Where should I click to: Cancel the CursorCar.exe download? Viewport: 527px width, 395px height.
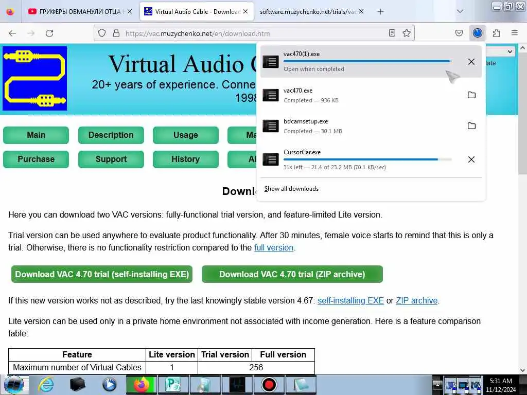[x=471, y=159]
